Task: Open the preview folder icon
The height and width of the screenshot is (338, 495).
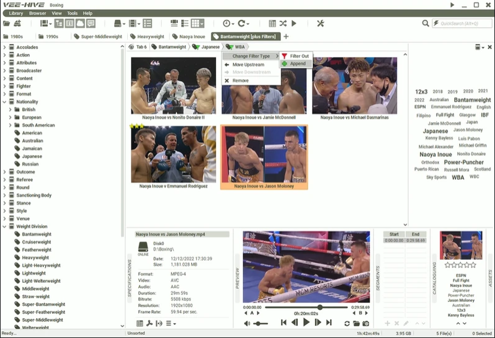Action: coord(357,324)
